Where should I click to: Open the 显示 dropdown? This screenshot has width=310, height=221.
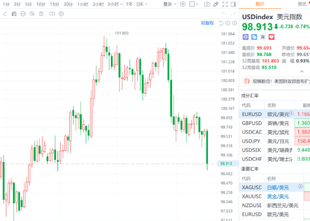pyautogui.click(x=170, y=4)
